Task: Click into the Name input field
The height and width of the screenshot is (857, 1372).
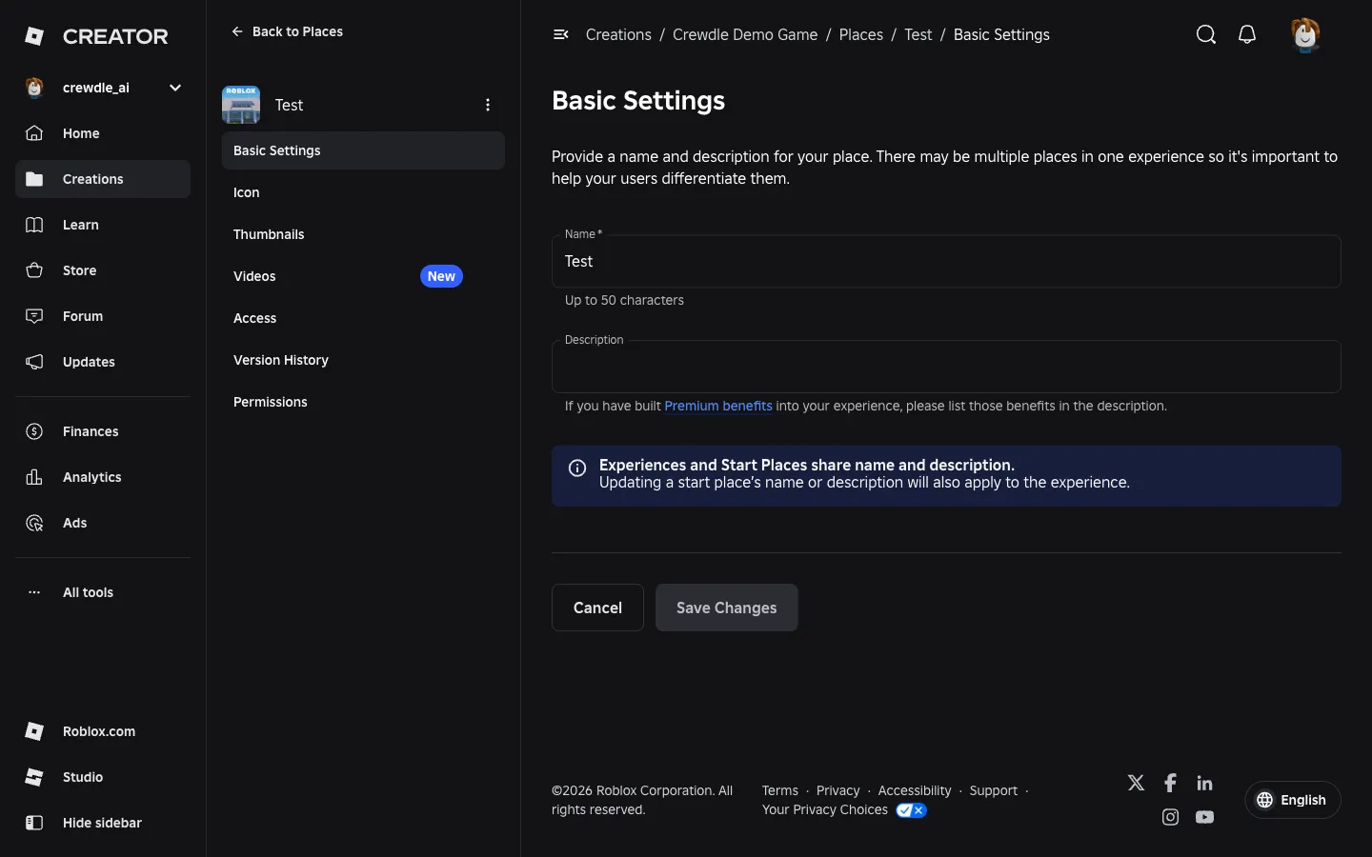Action: 946,261
